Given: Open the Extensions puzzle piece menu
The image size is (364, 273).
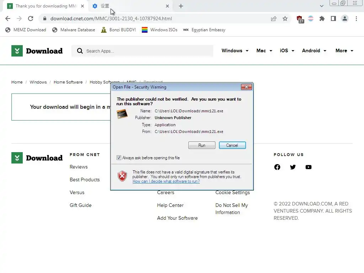Looking at the screenshot, I should pos(322,18).
